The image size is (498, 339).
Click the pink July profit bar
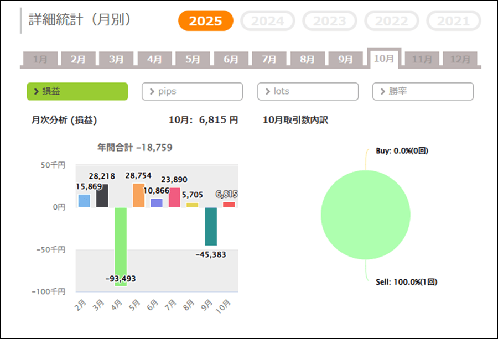[x=174, y=197]
